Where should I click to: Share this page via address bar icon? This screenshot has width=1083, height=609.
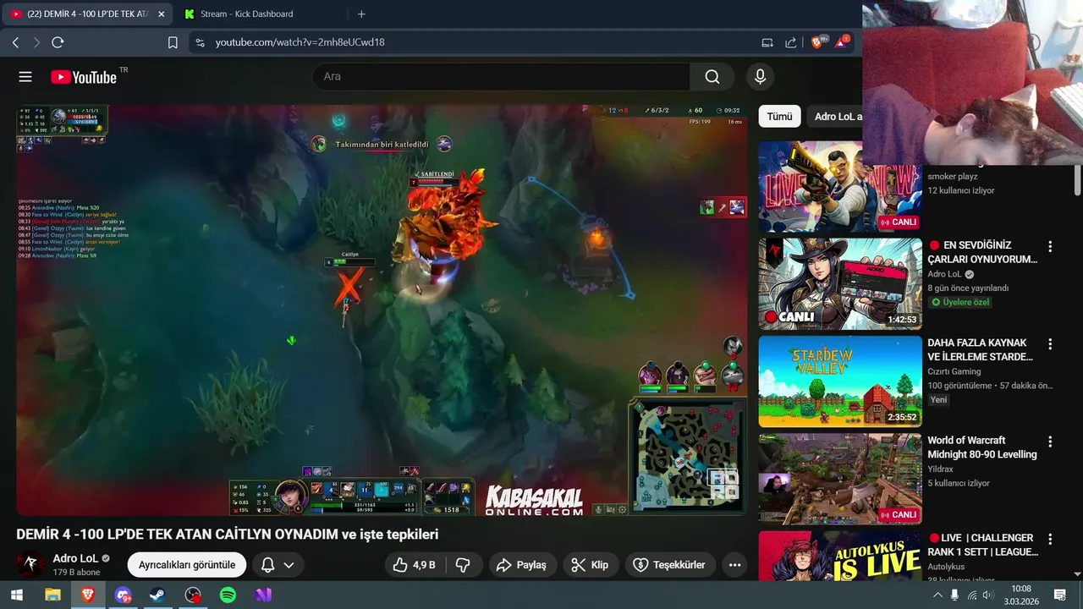pyautogui.click(x=790, y=42)
